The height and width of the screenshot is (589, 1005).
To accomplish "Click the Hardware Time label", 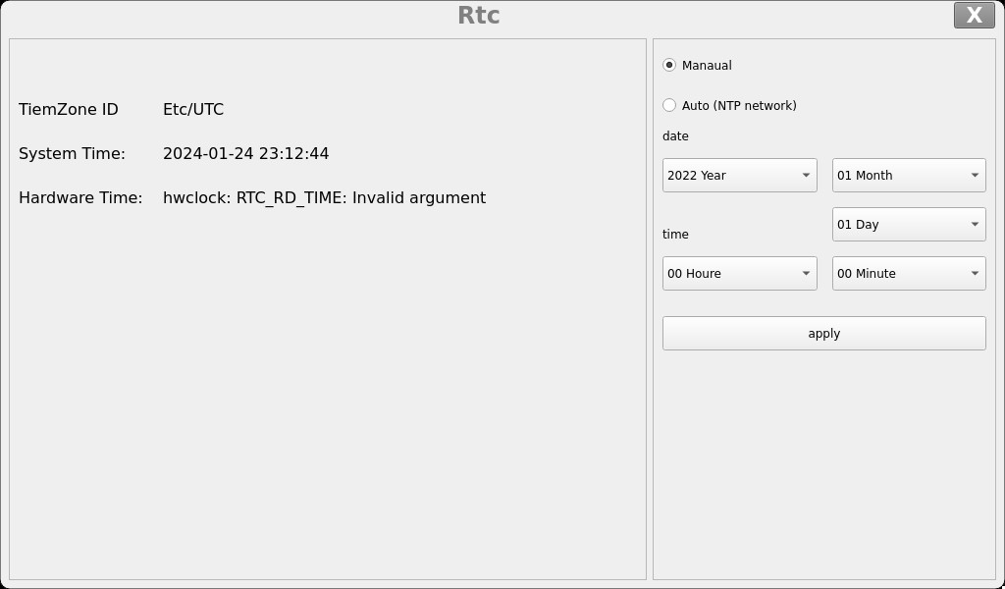I will 80,198.
